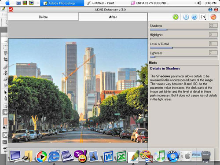
Task: Open the monitor (My Computer) dock icon
Action: [x=15, y=156]
